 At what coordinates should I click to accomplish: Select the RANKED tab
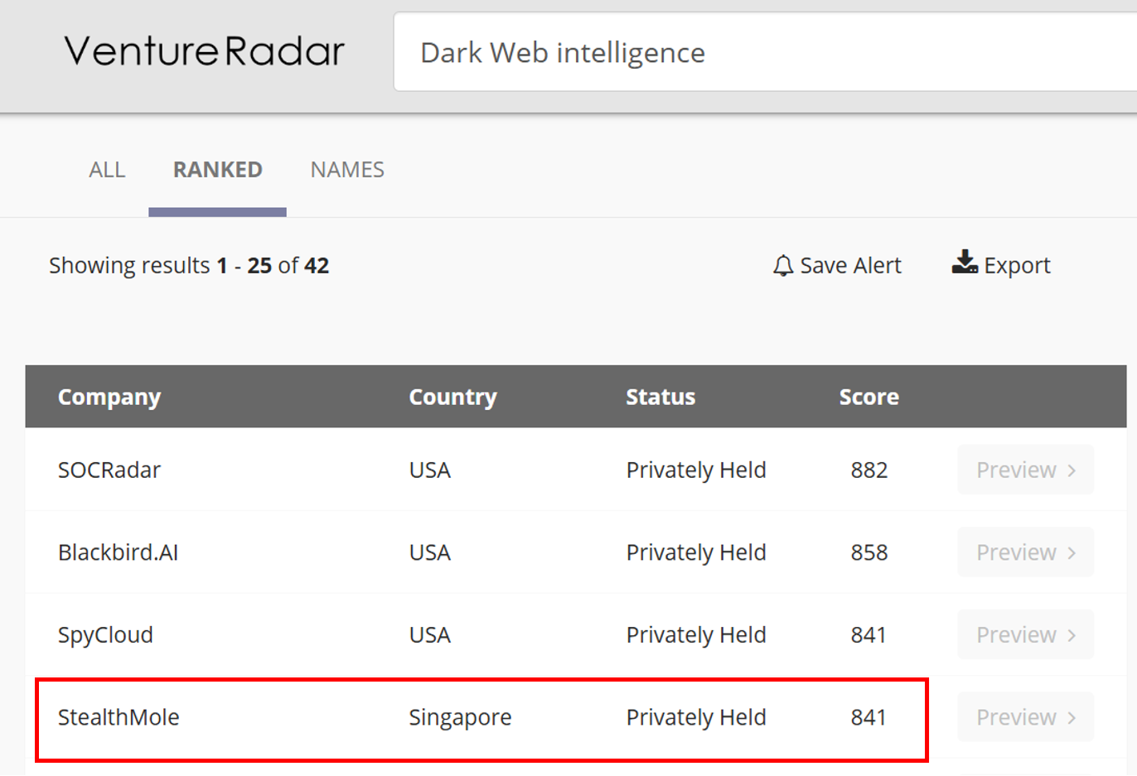217,170
